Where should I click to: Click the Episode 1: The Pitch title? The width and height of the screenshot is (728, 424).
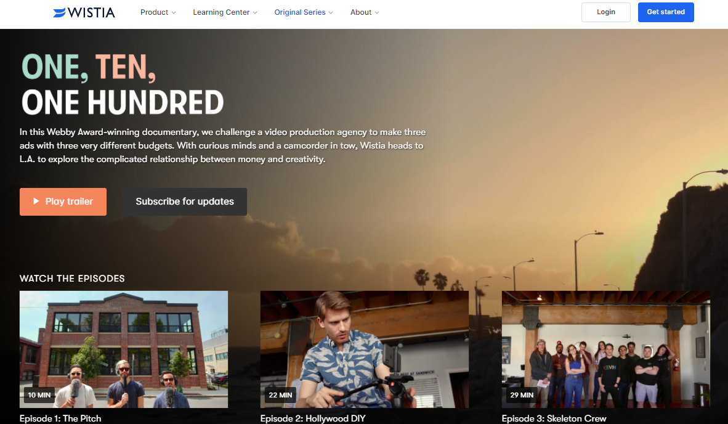tap(60, 418)
